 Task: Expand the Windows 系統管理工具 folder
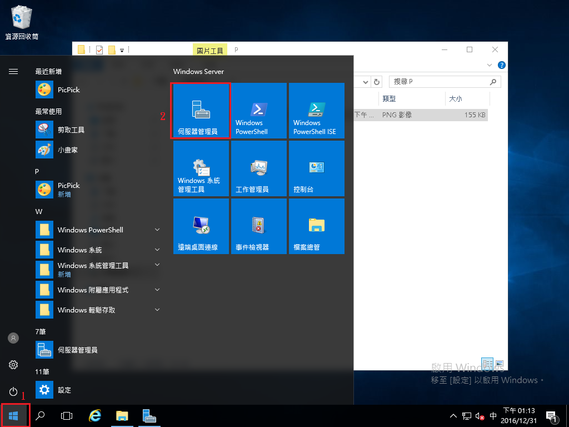[157, 266]
